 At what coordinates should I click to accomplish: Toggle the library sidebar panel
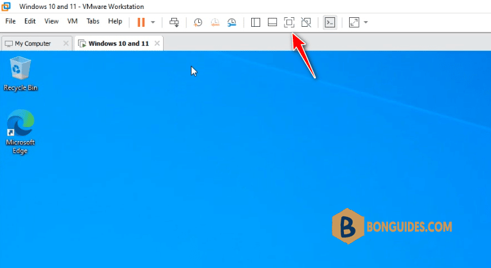[256, 22]
